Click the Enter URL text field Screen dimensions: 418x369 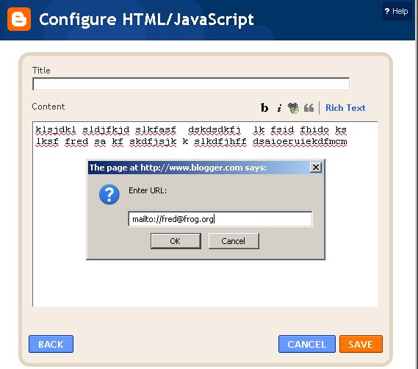click(220, 219)
